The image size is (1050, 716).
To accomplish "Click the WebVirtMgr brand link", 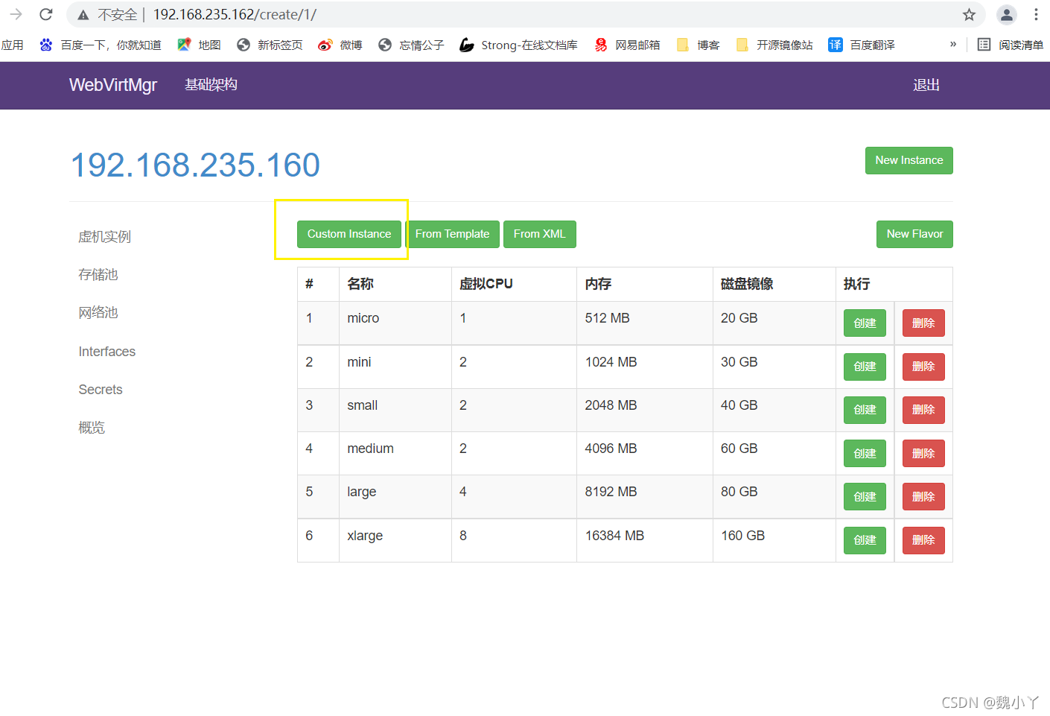I will 113,85.
